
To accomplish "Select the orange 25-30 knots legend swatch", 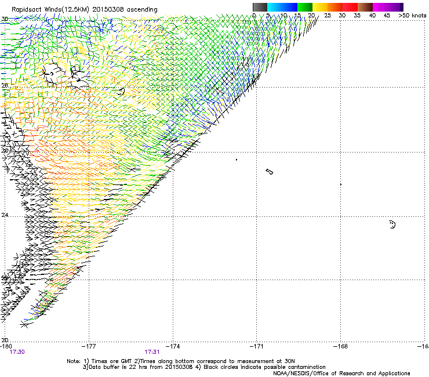I will [x=335, y=7].
